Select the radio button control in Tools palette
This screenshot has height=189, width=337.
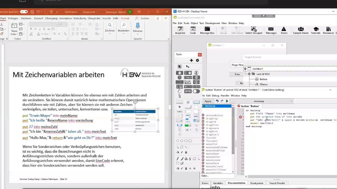[180, 107]
